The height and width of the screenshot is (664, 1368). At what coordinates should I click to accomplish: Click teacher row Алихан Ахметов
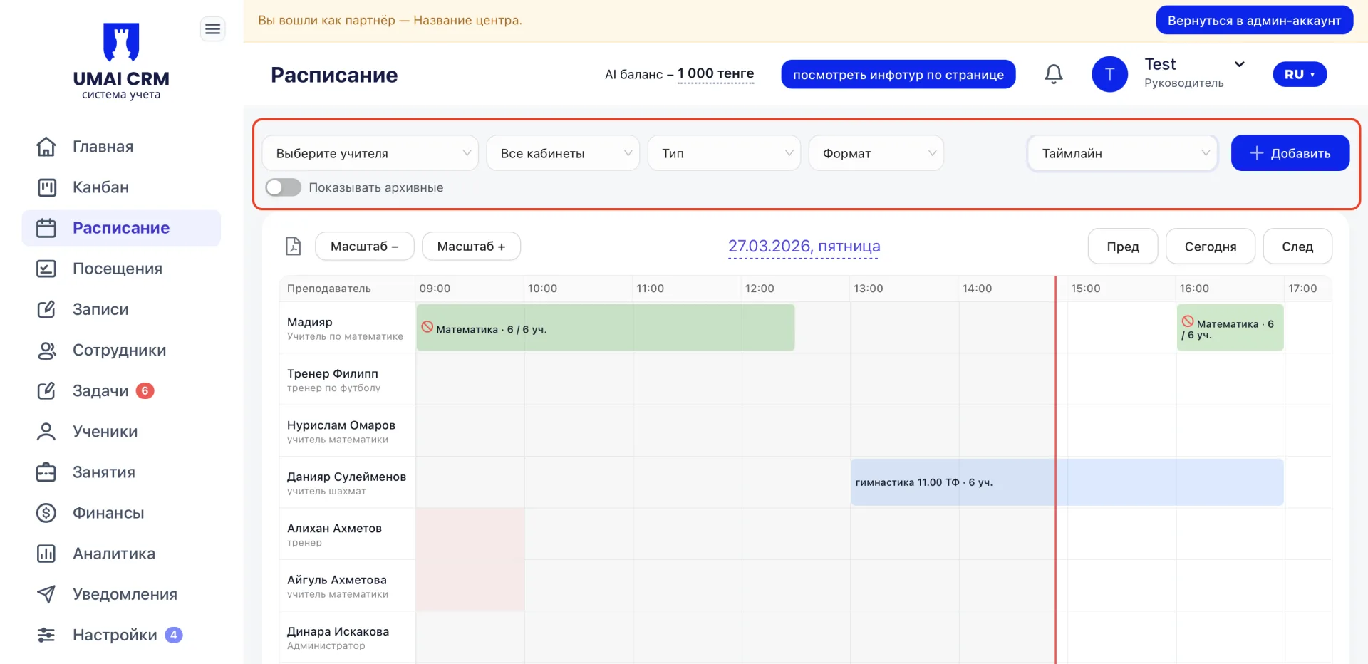[x=347, y=534]
